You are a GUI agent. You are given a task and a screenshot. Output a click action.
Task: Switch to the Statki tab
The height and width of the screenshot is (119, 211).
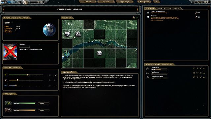point(162,8)
